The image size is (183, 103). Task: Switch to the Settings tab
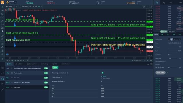click(x=45, y=64)
